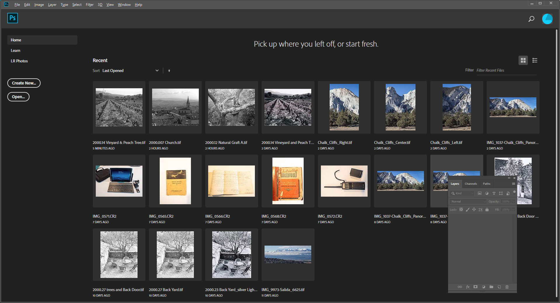
Task: Switch to list view of recent files
Action: tap(535, 60)
